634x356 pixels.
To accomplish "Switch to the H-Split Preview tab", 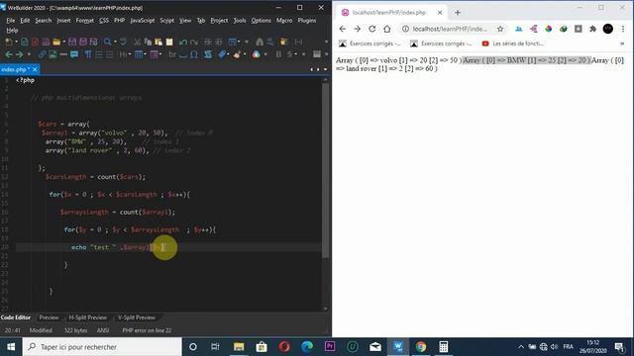I will pos(88,317).
